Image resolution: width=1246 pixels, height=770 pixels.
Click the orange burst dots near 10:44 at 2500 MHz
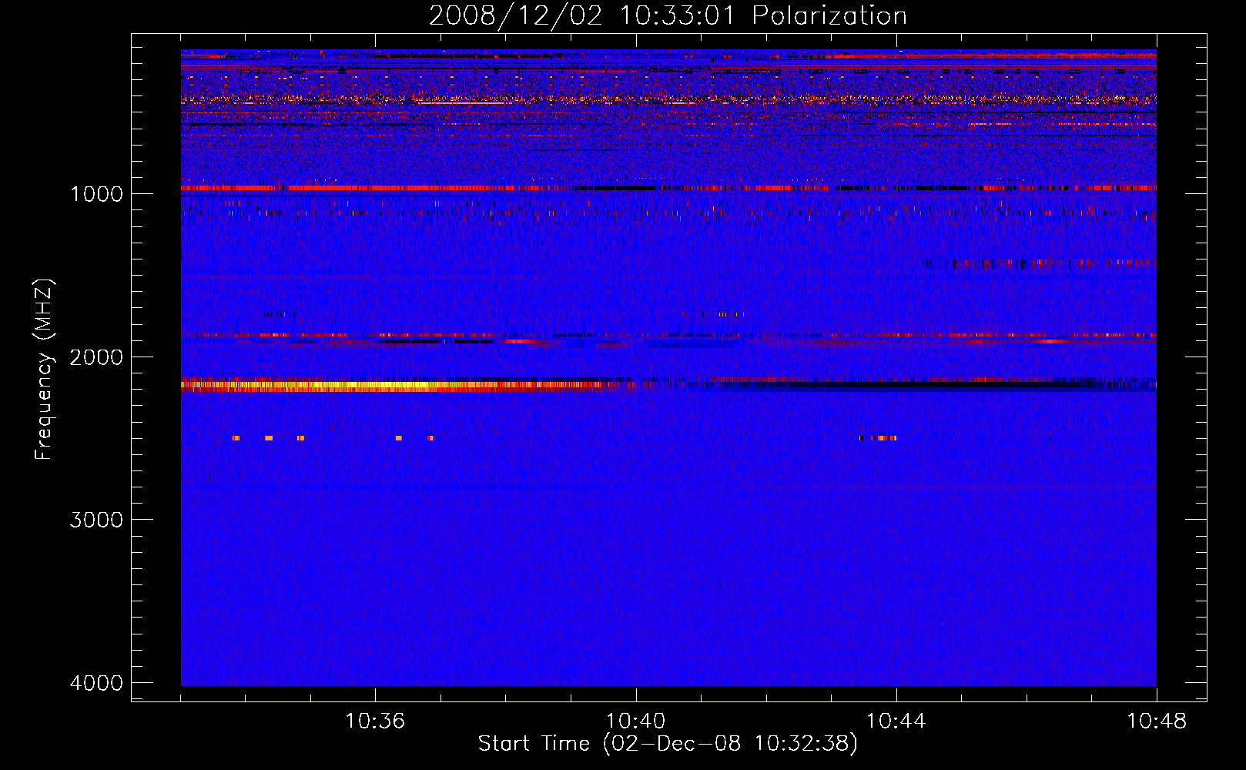[878, 438]
